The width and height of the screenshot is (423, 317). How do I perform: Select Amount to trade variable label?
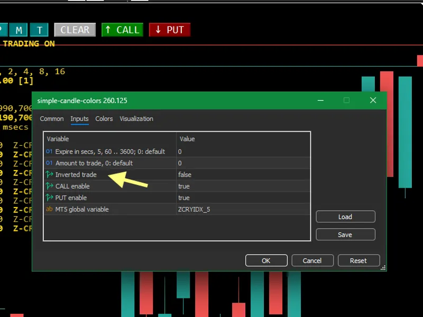coord(94,163)
